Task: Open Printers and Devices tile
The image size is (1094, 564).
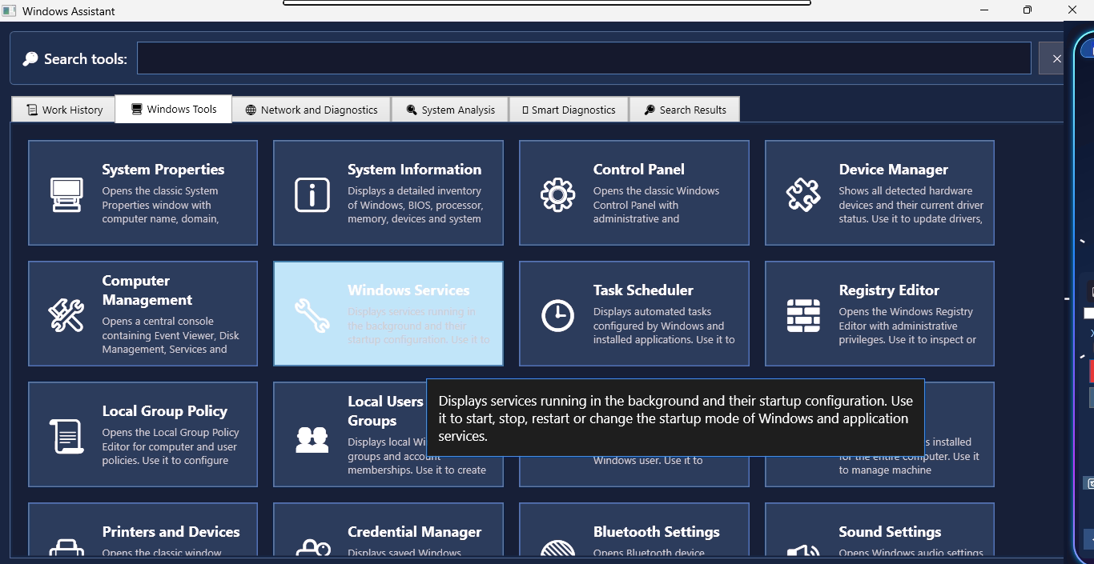Action: [143, 530]
